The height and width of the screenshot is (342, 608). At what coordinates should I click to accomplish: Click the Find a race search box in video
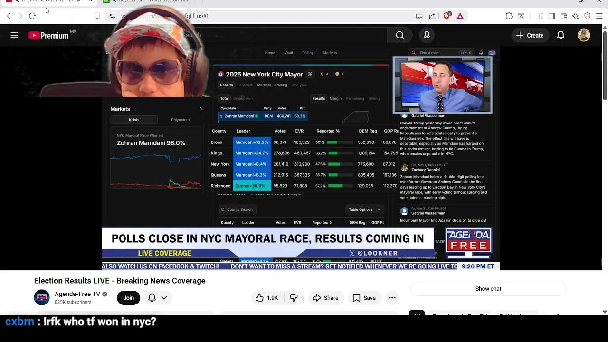[x=441, y=53]
